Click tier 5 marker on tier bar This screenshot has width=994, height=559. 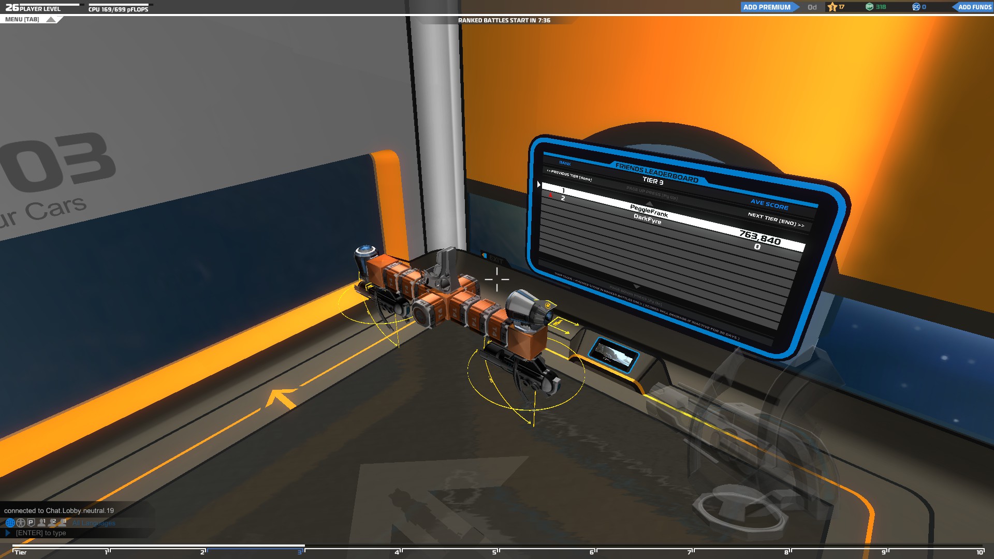494,552
